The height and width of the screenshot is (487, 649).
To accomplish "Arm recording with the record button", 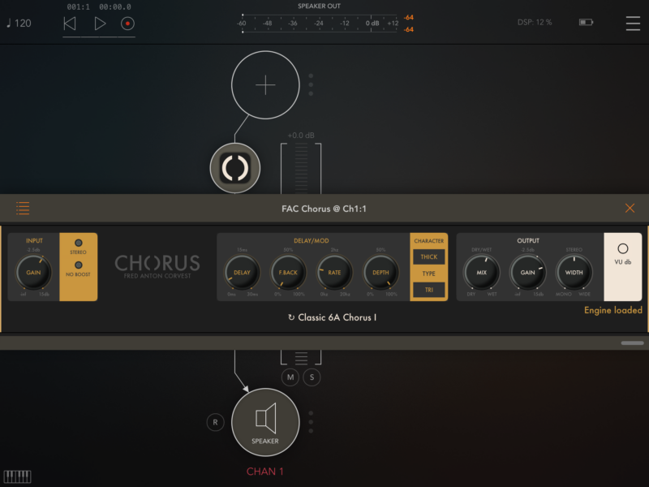I will pos(127,24).
